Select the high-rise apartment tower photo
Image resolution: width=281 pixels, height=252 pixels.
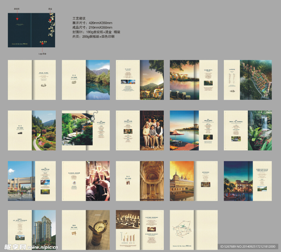(44, 230)
